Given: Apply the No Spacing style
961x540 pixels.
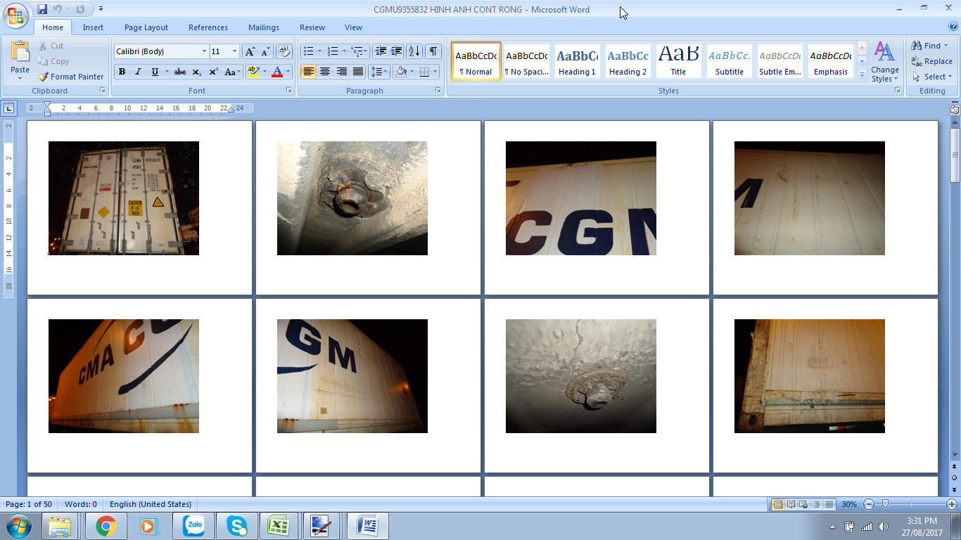Looking at the screenshot, I should (527, 61).
